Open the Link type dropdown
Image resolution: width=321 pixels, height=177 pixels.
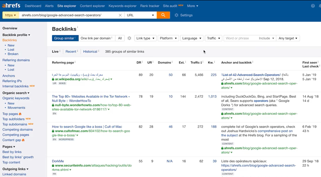(x=145, y=38)
